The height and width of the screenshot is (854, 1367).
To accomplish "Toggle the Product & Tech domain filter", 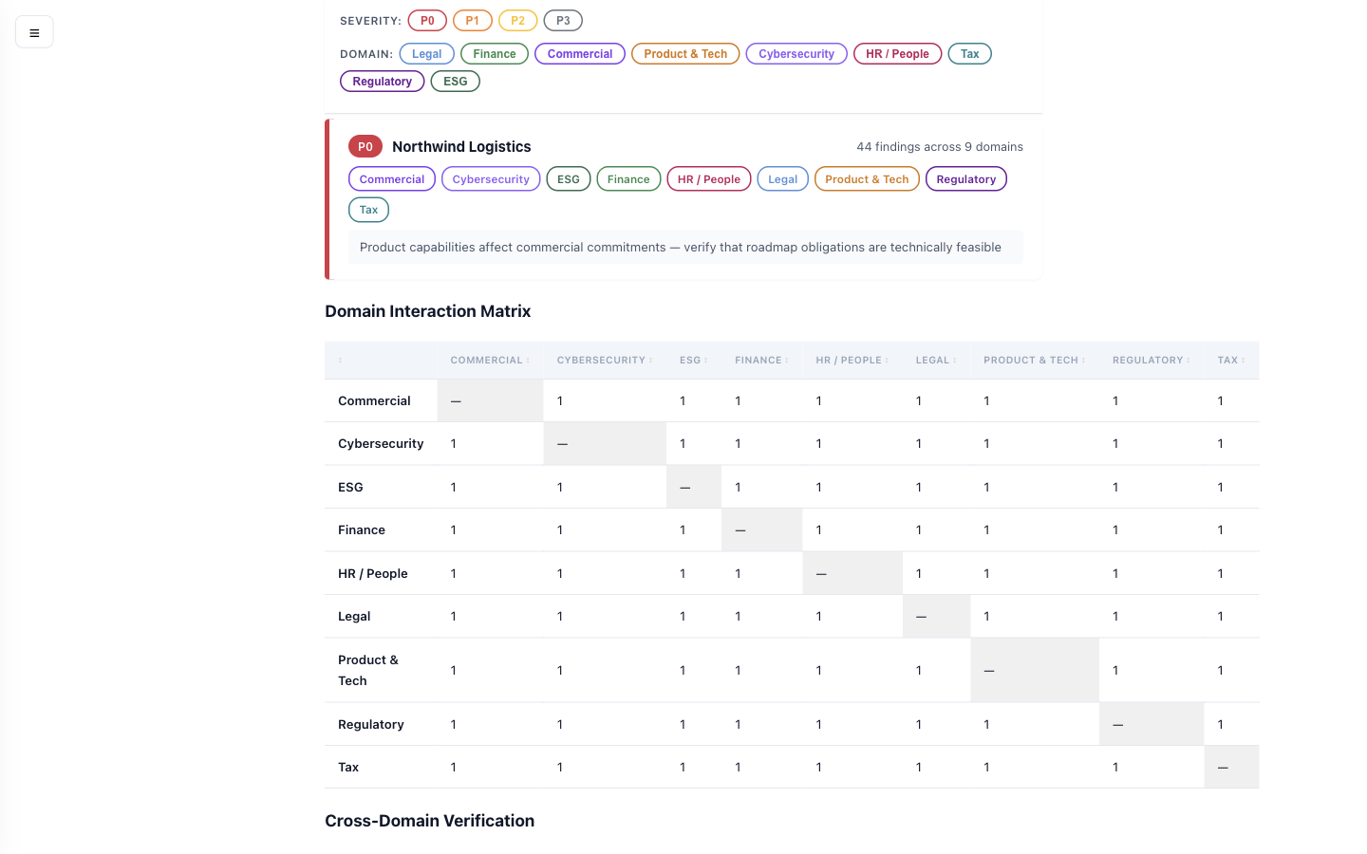I will coord(685,54).
